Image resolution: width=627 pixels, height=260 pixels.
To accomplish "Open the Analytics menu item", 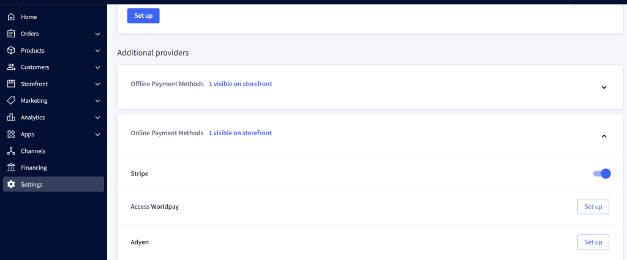I will pos(54,118).
